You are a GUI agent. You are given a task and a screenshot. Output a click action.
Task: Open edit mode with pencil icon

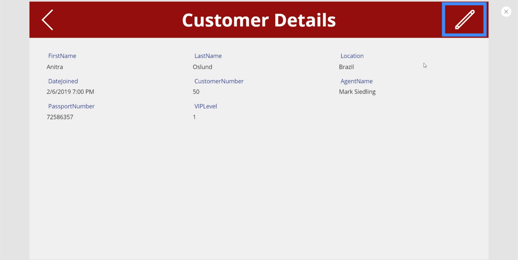pyautogui.click(x=464, y=20)
